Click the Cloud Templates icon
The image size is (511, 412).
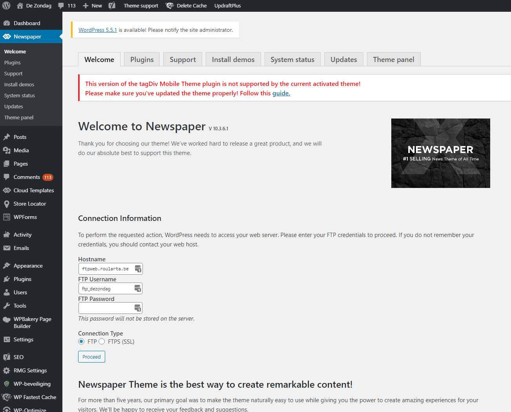click(x=7, y=190)
